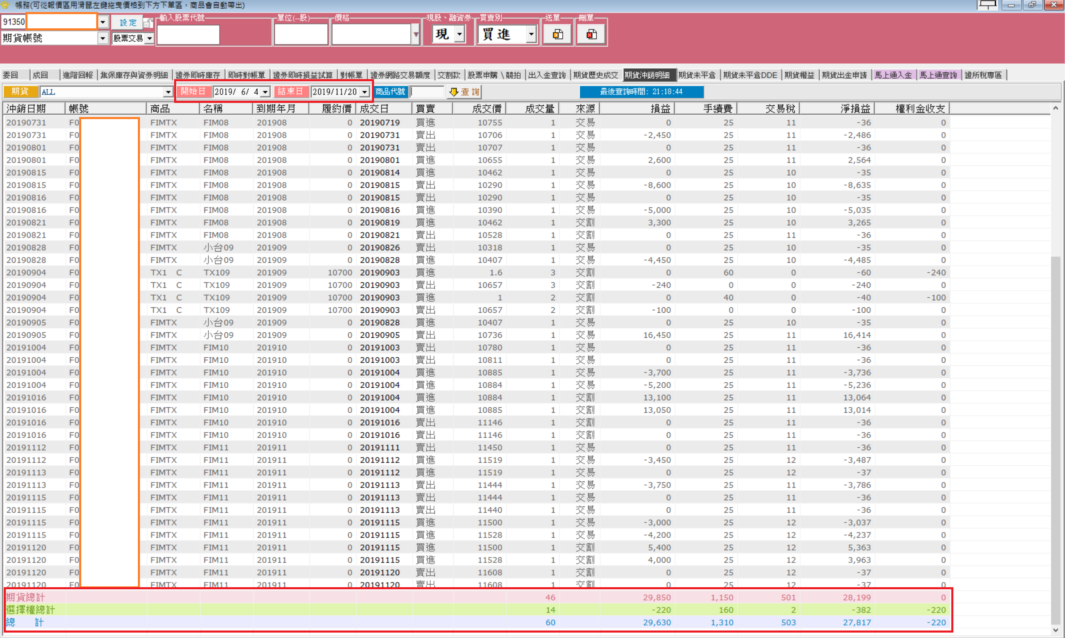The height and width of the screenshot is (638, 1065).
Task: Open the 集保庫存與資券明細 tab
Action: pos(135,75)
